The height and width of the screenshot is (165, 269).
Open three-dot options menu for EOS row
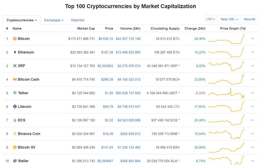(252, 120)
